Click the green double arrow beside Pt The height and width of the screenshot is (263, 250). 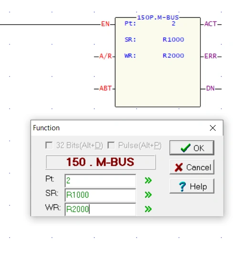click(148, 180)
